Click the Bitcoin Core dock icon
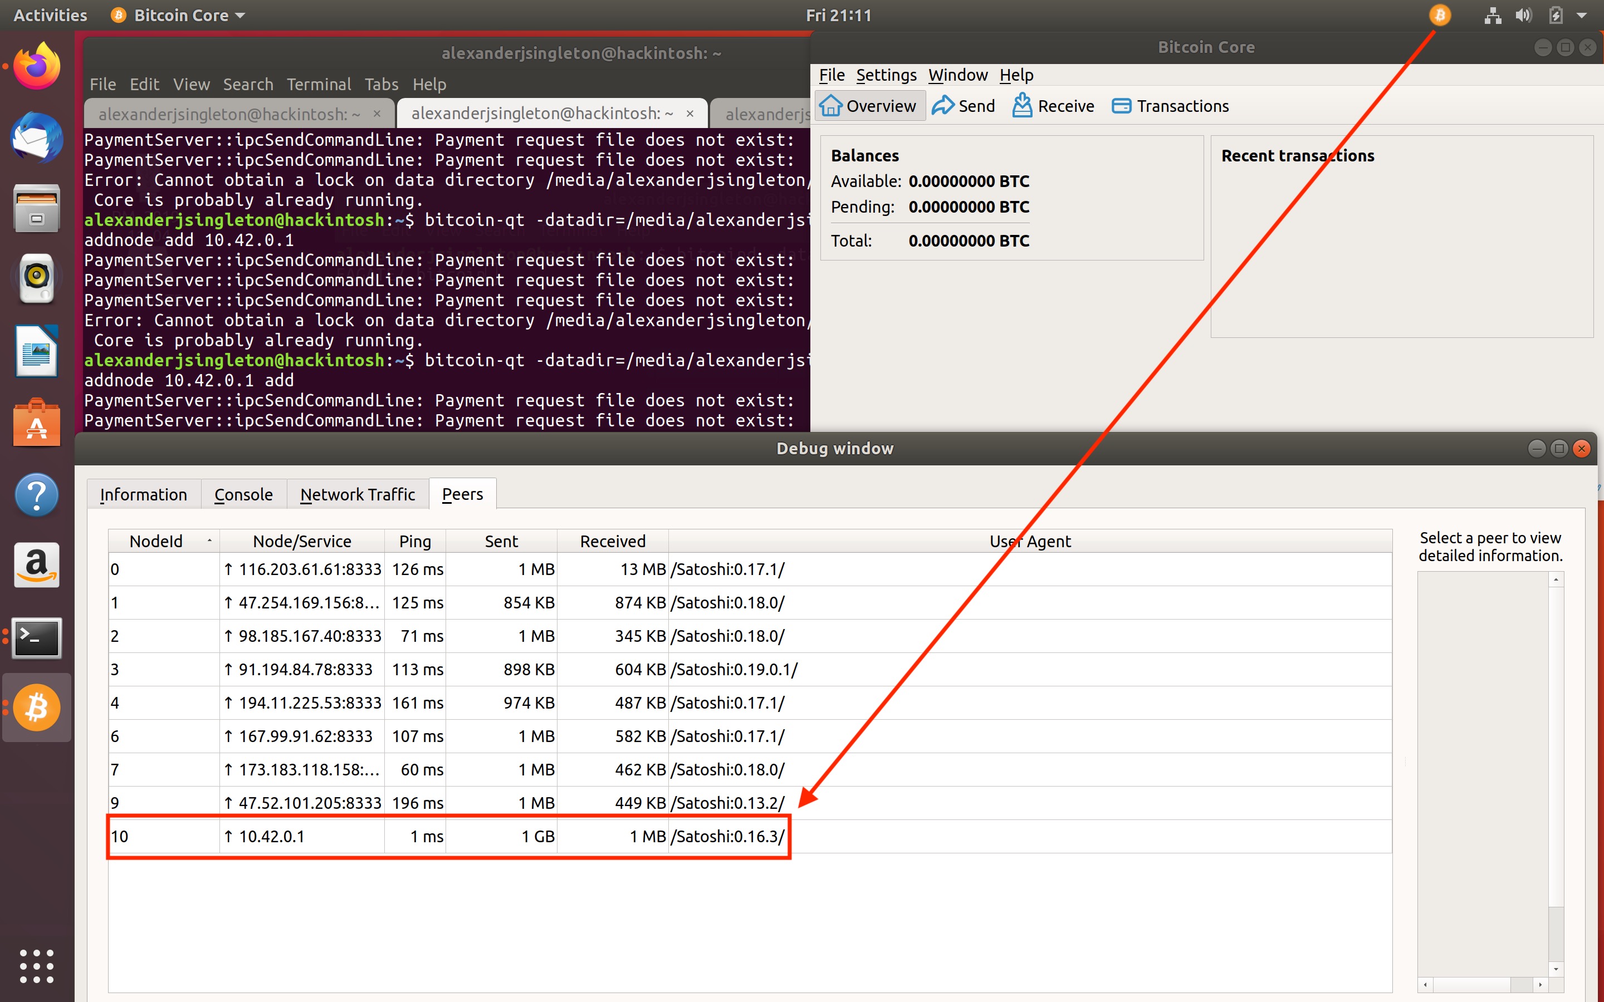This screenshot has height=1002, width=1604. pyautogui.click(x=37, y=708)
